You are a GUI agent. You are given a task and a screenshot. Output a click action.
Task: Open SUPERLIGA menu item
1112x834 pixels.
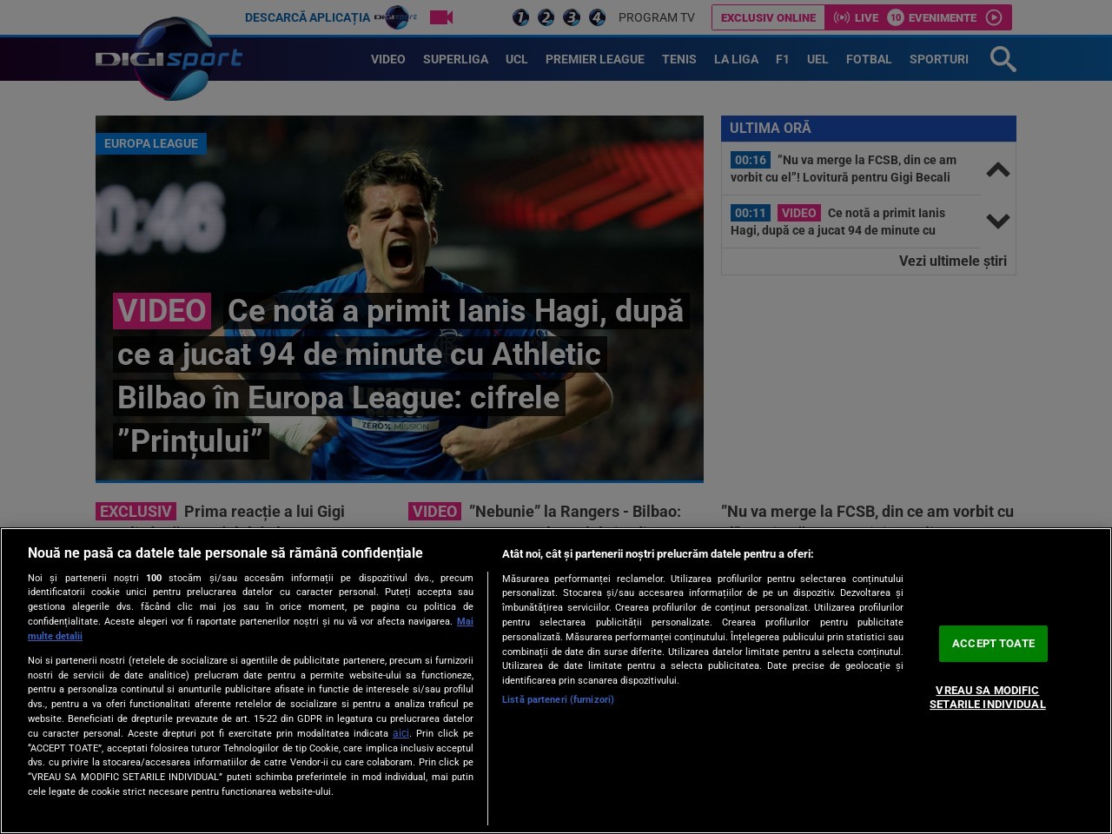[455, 59]
